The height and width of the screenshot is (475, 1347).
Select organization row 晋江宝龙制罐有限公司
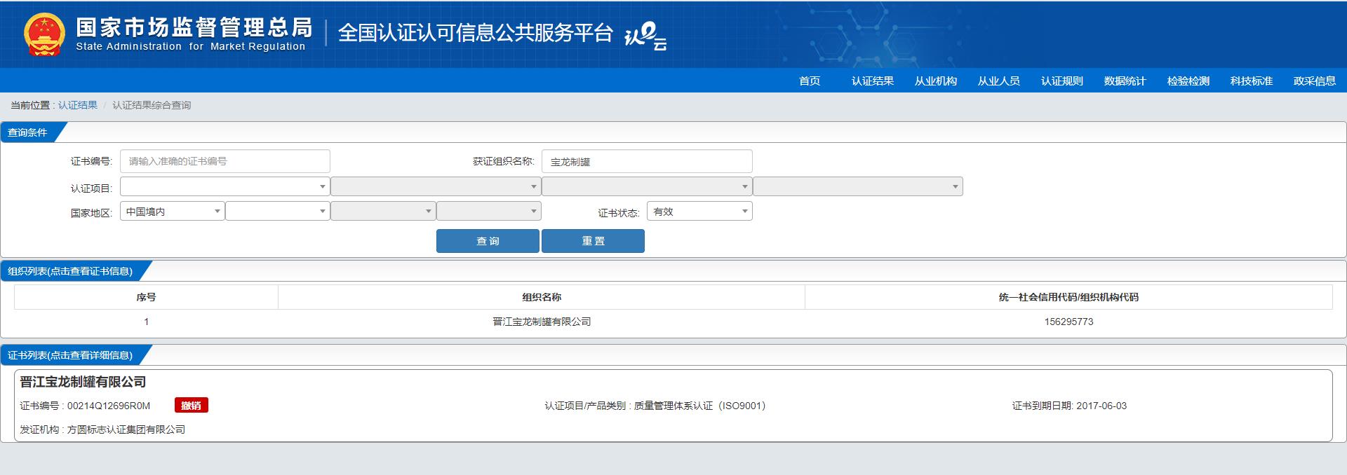542,322
